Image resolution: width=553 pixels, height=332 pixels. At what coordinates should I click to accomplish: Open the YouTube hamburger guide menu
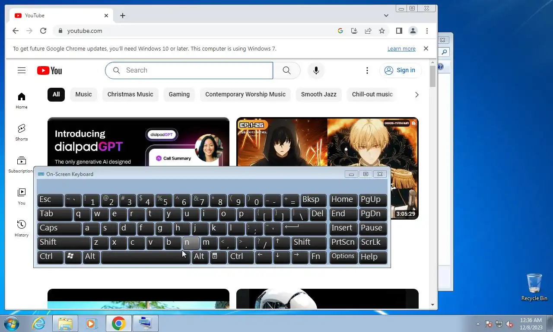(x=22, y=70)
